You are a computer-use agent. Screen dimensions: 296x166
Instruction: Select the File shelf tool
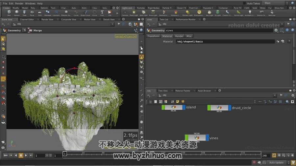point(110,13)
